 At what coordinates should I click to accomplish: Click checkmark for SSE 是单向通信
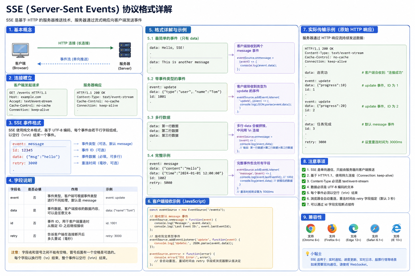coord(304,170)
